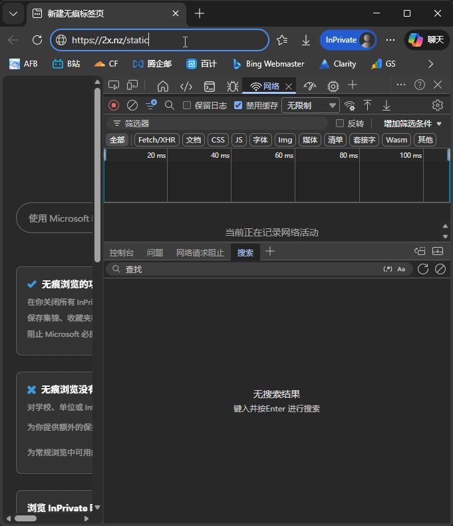Refresh search results in search drawer
Screen dimensions: 453x526
422,269
